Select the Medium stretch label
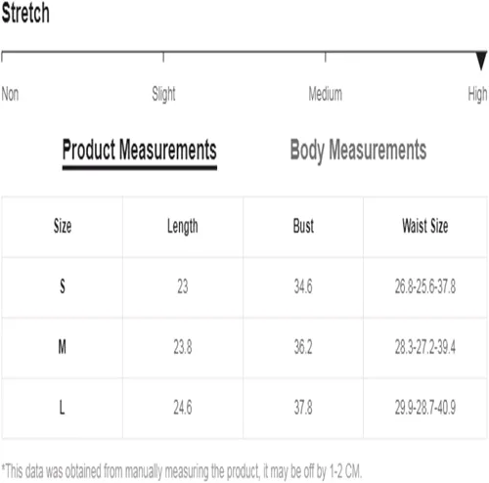Image resolution: width=489 pixels, height=483 pixels. 326,94
